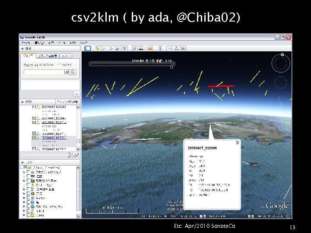Expand the ギャラリー (Gallery) layer node
Screen dimensions: 311x233
24,198
